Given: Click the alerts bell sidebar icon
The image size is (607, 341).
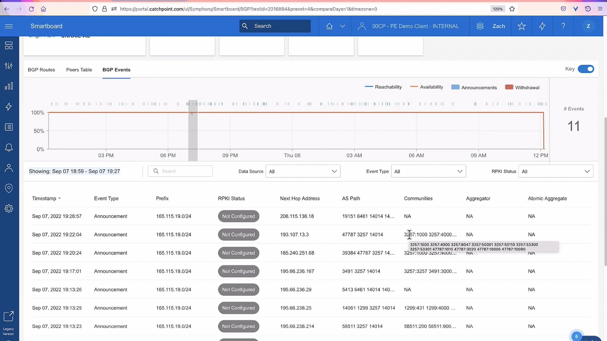Looking at the screenshot, I should pyautogui.click(x=9, y=148).
